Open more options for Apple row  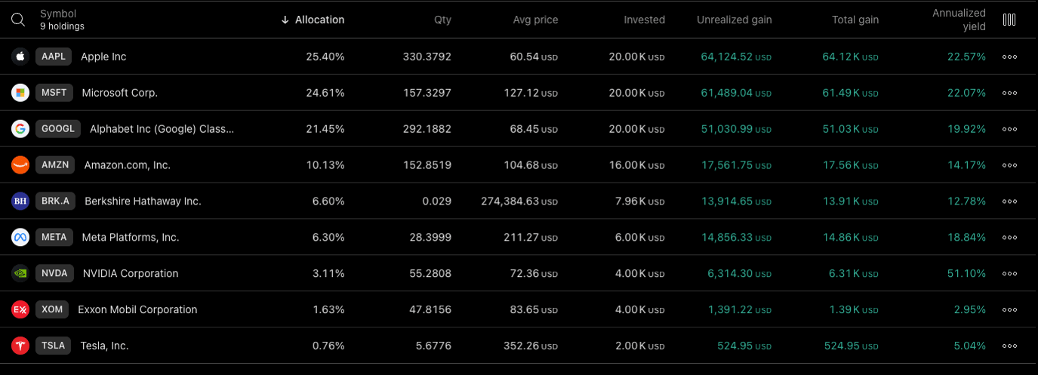click(x=1009, y=57)
